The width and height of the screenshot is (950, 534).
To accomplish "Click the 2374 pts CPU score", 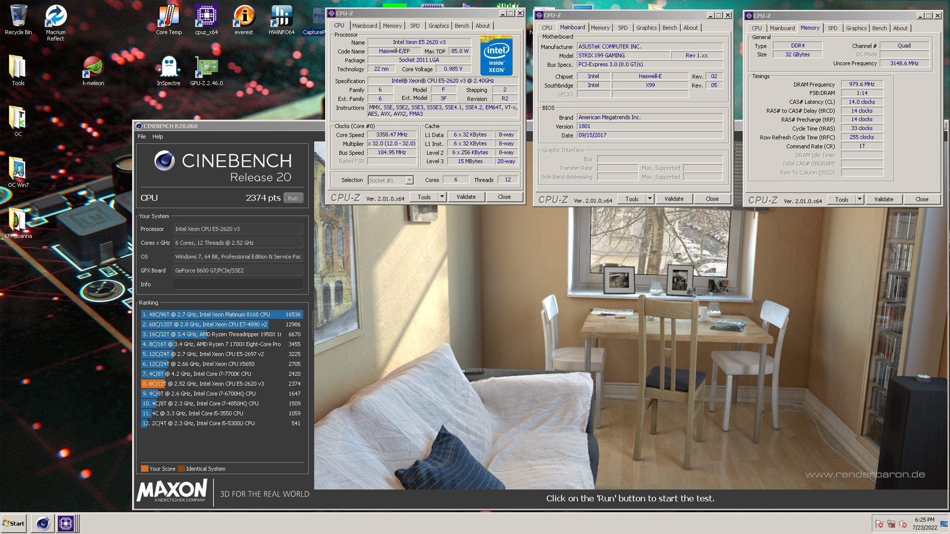I will [x=263, y=198].
